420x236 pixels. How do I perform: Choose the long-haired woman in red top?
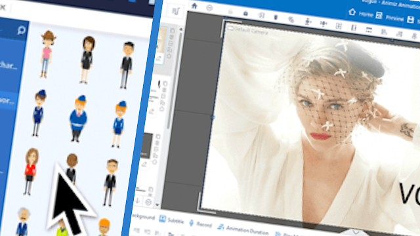click(x=31, y=172)
